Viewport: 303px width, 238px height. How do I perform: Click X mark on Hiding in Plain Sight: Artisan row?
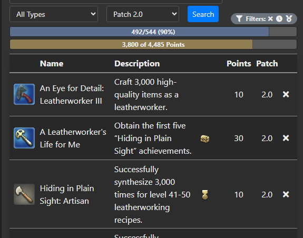[286, 194]
